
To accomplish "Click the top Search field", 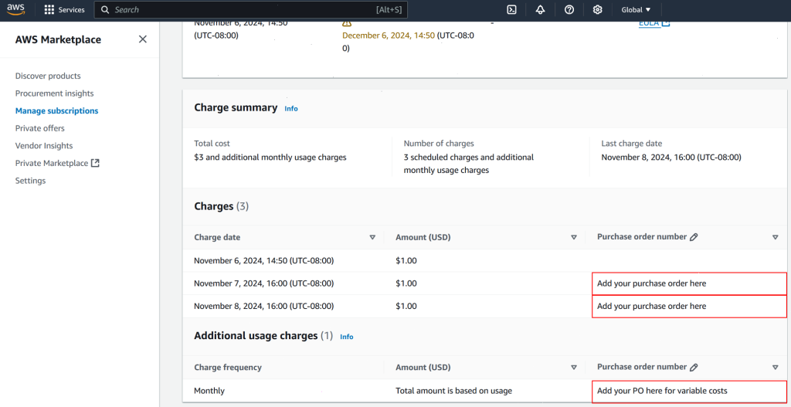I will [x=251, y=9].
